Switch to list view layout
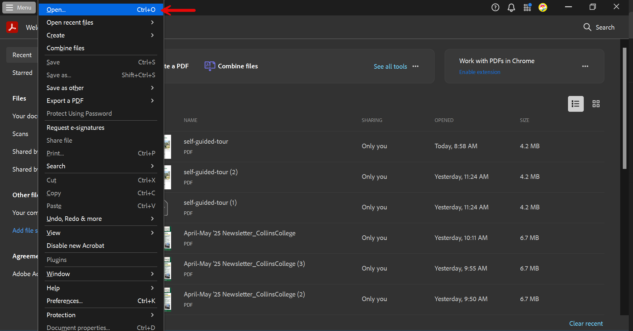 click(x=576, y=104)
